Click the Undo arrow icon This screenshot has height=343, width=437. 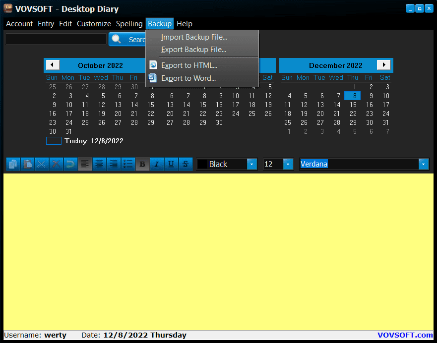pyautogui.click(x=70, y=164)
